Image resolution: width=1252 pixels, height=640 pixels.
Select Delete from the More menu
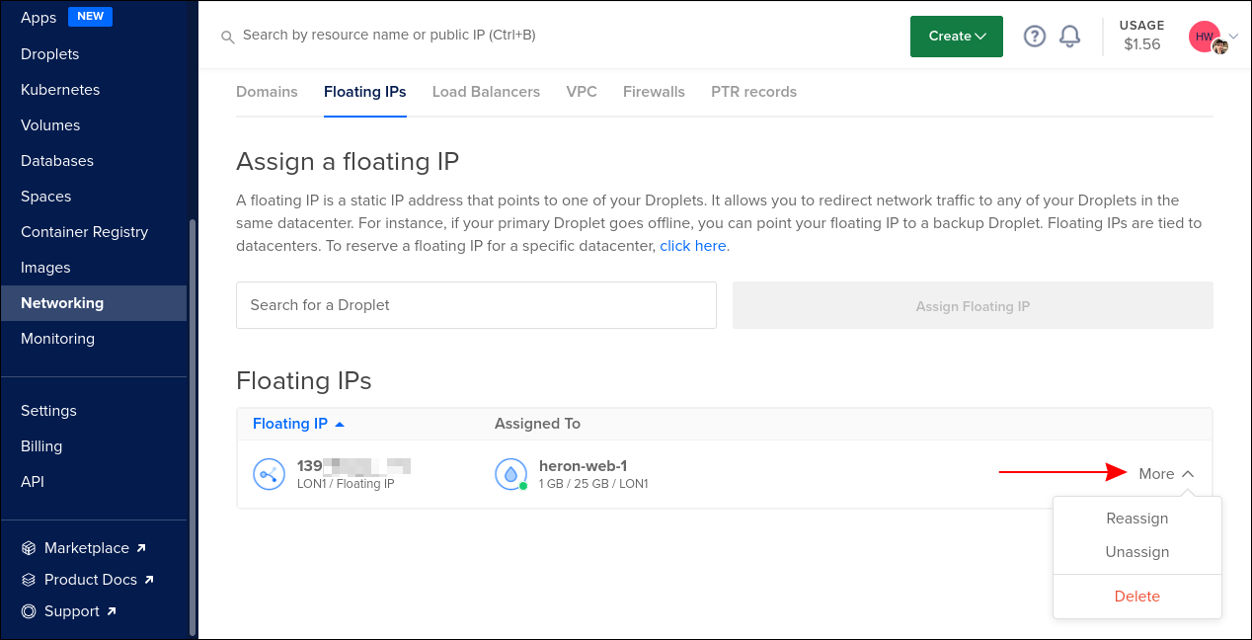click(1136, 596)
